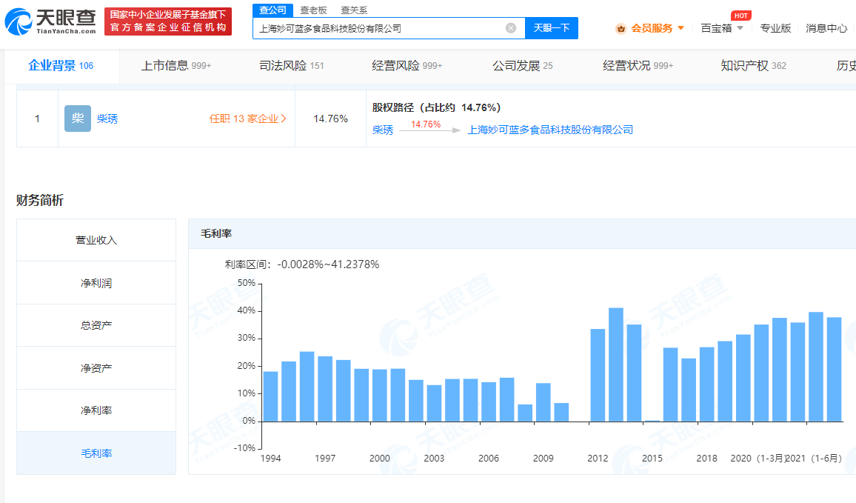Open the 司法风险 151 tab

[x=292, y=65]
